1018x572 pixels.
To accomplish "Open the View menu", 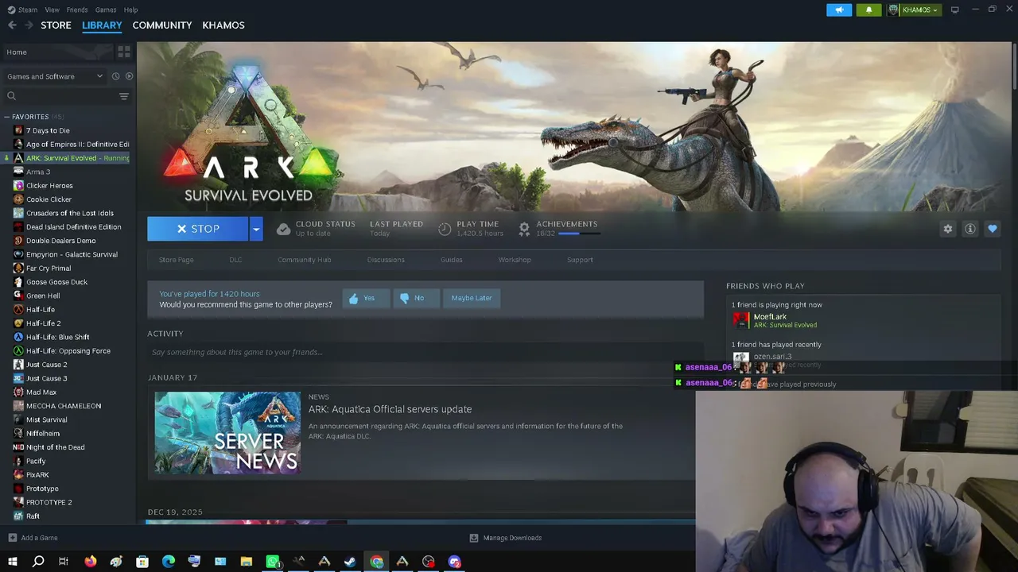I will tap(52, 10).
